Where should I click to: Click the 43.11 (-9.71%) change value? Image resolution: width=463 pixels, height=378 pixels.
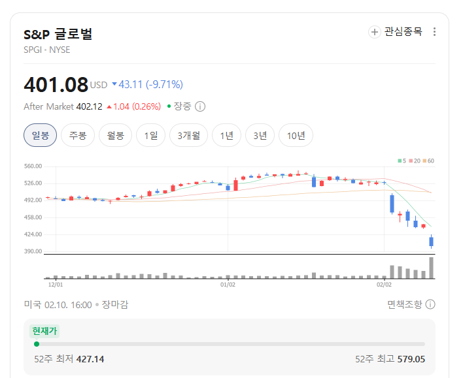coord(147,85)
